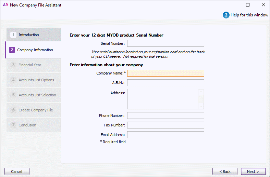
Task: Click inside the Address text area
Action: click(x=163, y=99)
